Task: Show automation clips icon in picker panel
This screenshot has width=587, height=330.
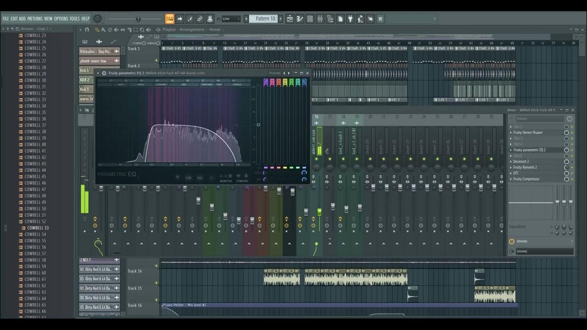Action: [x=113, y=42]
